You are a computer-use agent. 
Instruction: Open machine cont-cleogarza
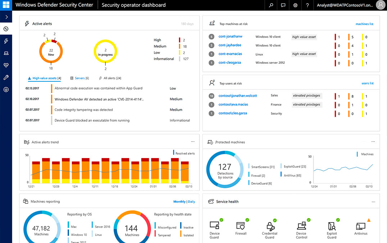[229, 63]
